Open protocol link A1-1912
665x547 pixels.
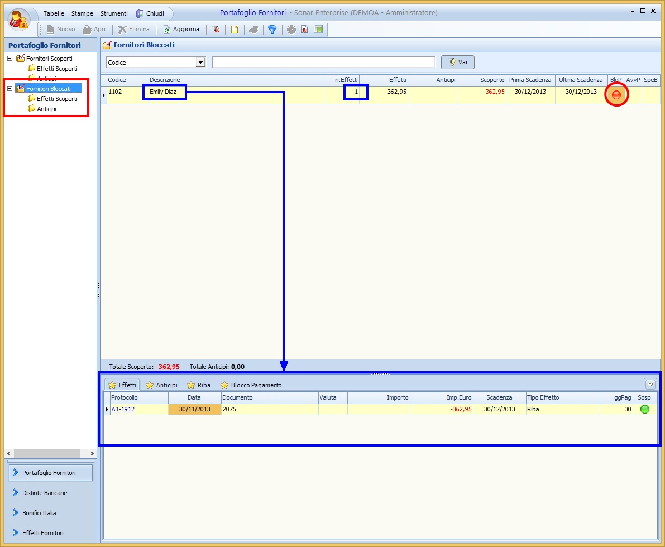pyautogui.click(x=123, y=409)
